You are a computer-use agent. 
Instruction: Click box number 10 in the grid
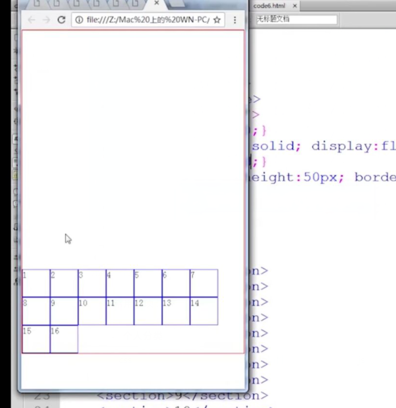coord(92,311)
